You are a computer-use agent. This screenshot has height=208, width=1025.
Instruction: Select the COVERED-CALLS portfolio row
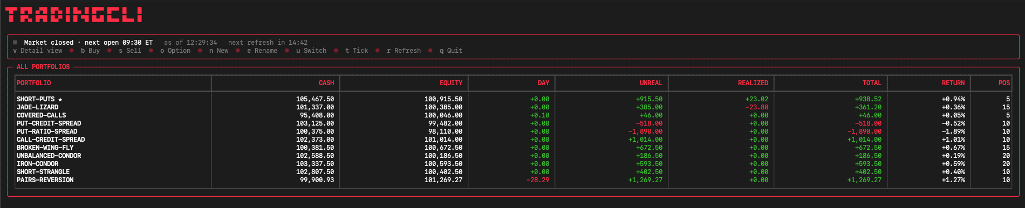513,115
